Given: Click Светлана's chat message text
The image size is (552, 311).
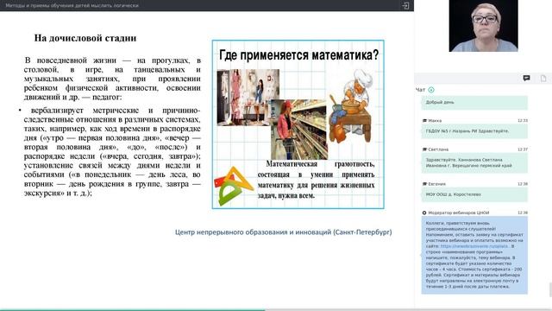Looking at the screenshot, I should point(469,162).
